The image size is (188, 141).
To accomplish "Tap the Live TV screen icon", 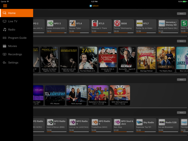I will point(4,21).
